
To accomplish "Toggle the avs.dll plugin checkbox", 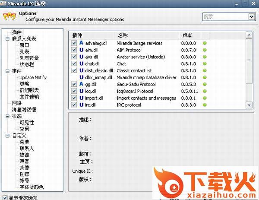I will click(74, 57).
